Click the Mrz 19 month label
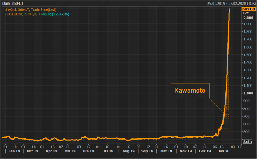Image resolution: width=257 pixels, height=159 pixels. 32,151
